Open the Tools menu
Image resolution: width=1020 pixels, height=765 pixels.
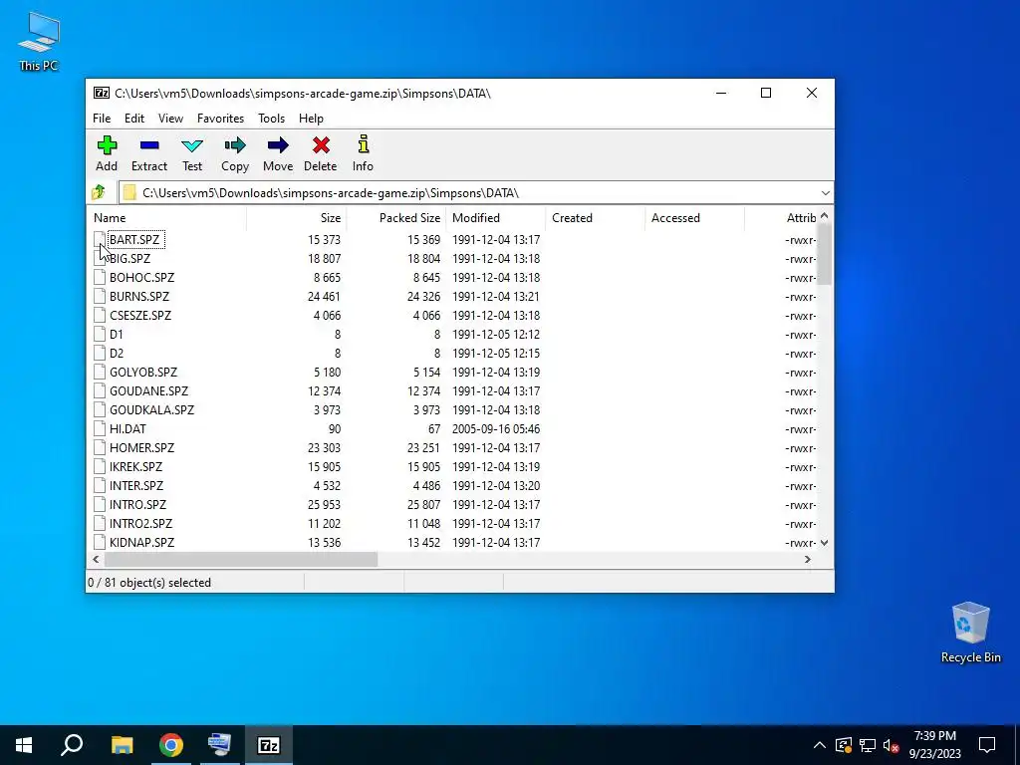[271, 119]
